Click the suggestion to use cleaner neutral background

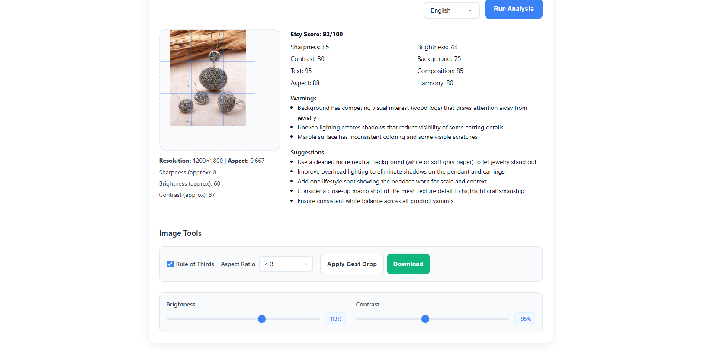click(417, 162)
